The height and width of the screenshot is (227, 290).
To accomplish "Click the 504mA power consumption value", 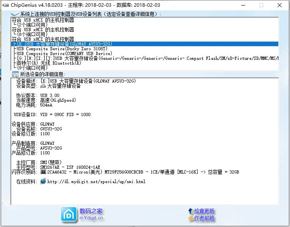I will [46, 105].
